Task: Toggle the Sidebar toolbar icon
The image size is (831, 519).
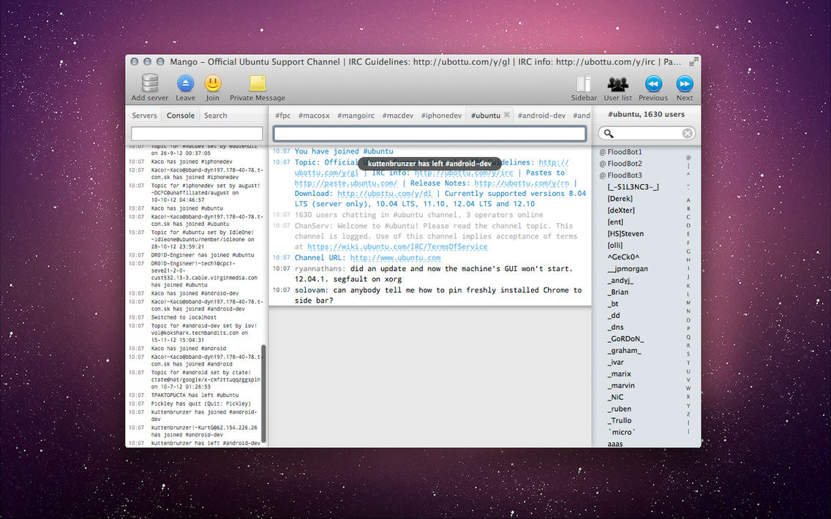Action: (584, 83)
